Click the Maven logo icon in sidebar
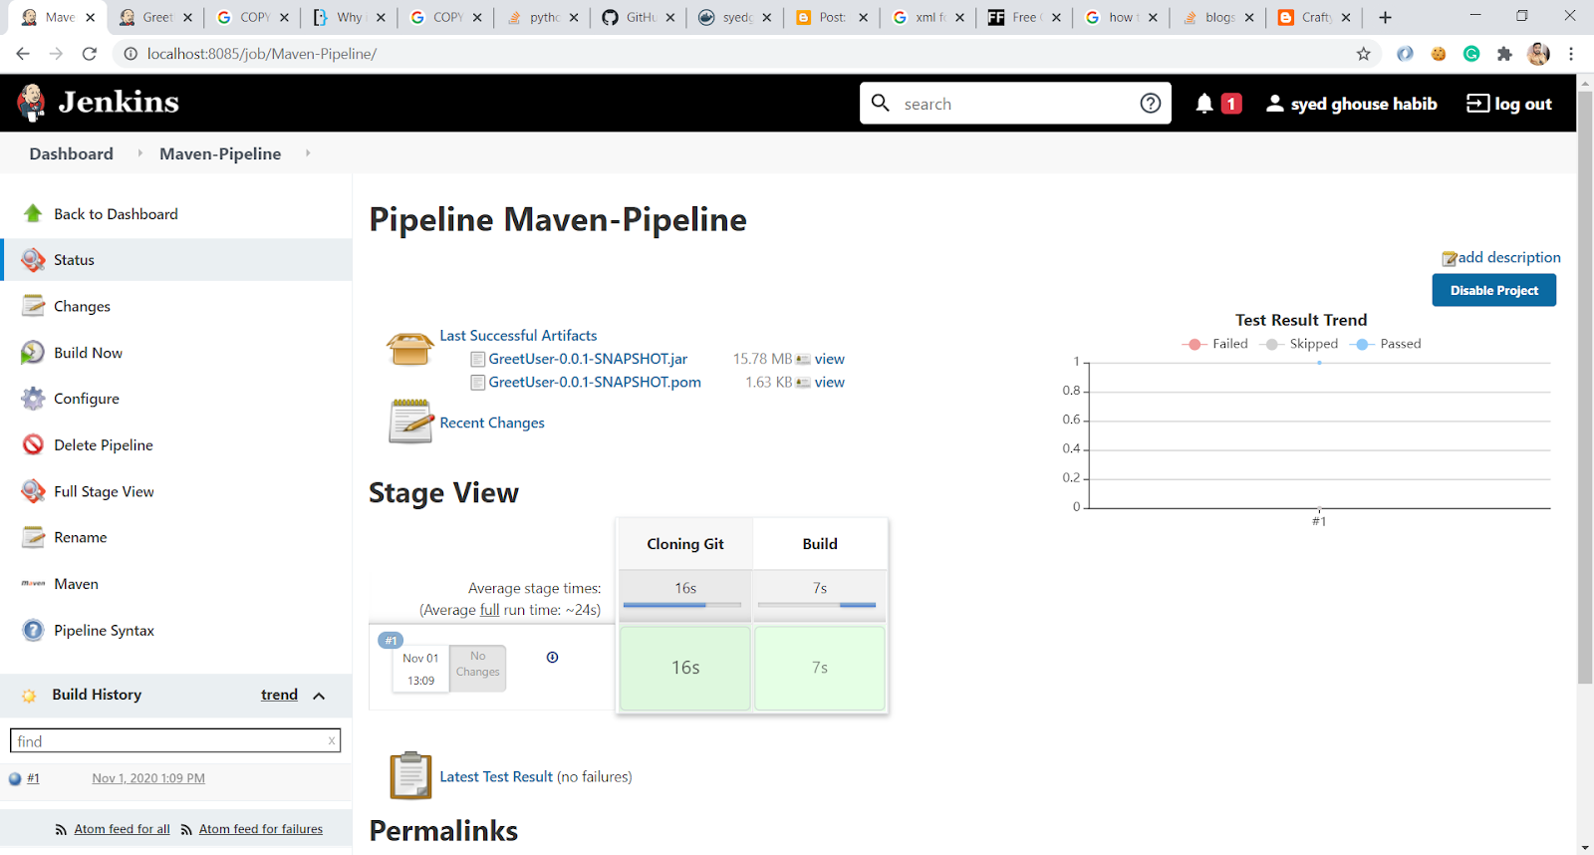The width and height of the screenshot is (1594, 855). [x=33, y=584]
